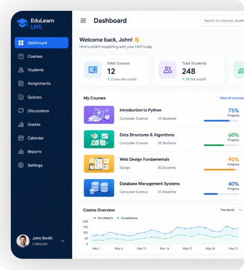Click the Database Management Systems thumbnail
Image resolution: width=244 pixels, height=270 pixels.
click(99, 188)
